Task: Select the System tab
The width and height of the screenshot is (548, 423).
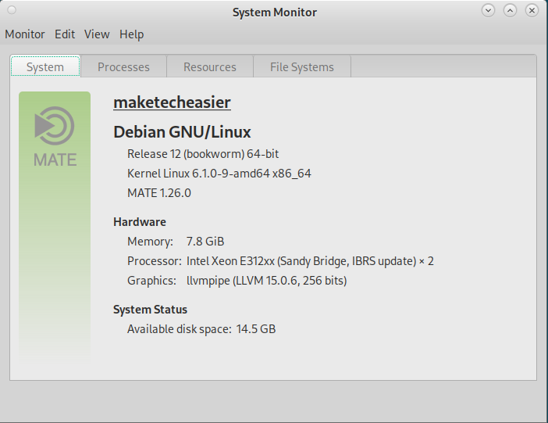Action: pyautogui.click(x=45, y=66)
